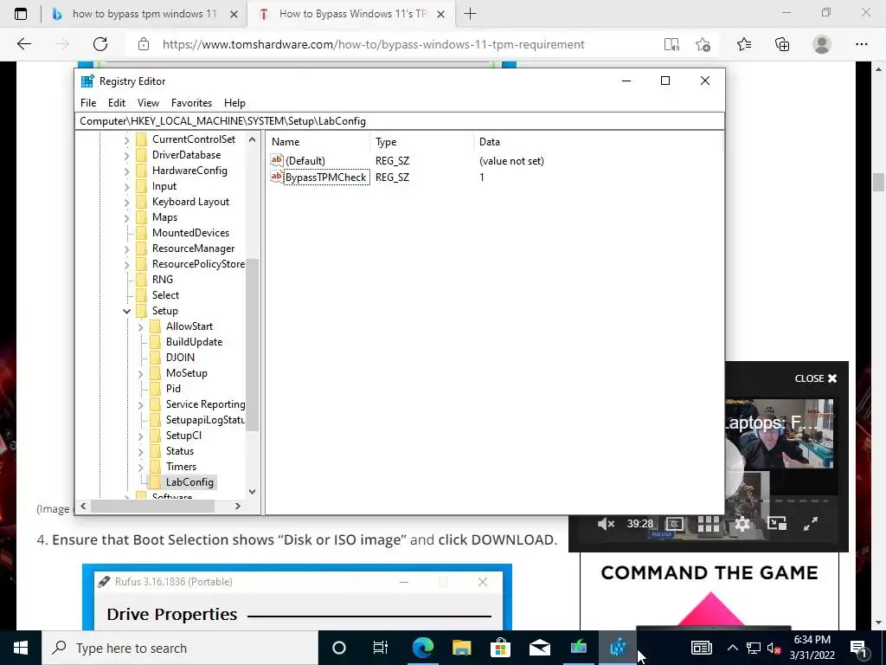Open Immersive Reader read aloud icon
The image size is (886, 665).
[x=671, y=44]
